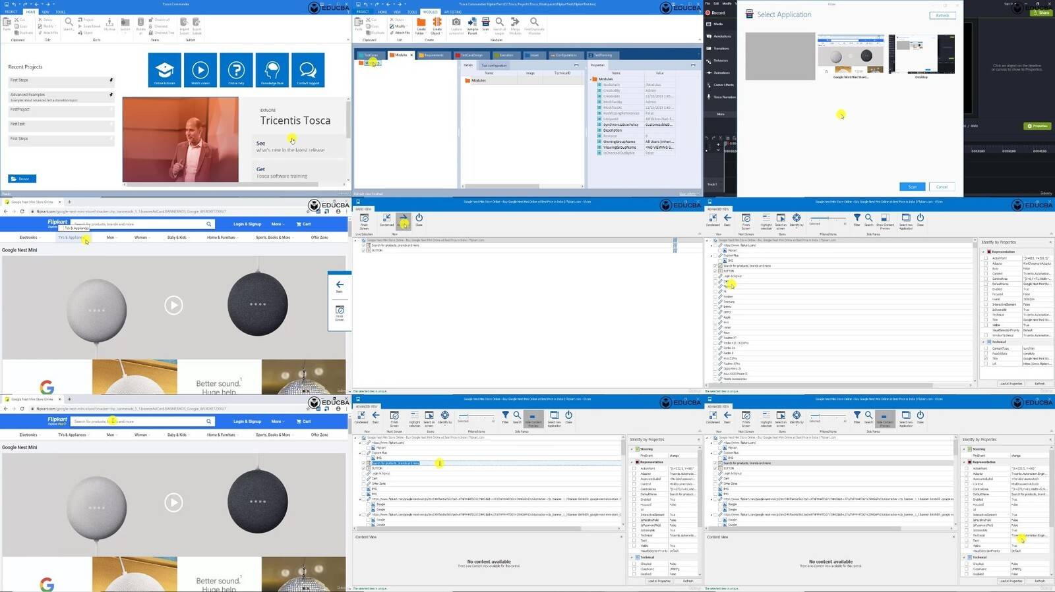Image resolution: width=1055 pixels, height=592 pixels.
Task: Open More dropdown on upper Flipkart page
Action: [277, 224]
